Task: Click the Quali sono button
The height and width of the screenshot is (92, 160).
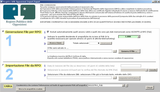Action: click(x=106, y=43)
